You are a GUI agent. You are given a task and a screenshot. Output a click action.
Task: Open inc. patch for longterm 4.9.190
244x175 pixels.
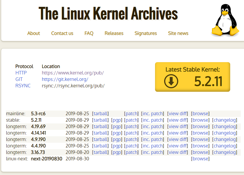click(x=152, y=140)
